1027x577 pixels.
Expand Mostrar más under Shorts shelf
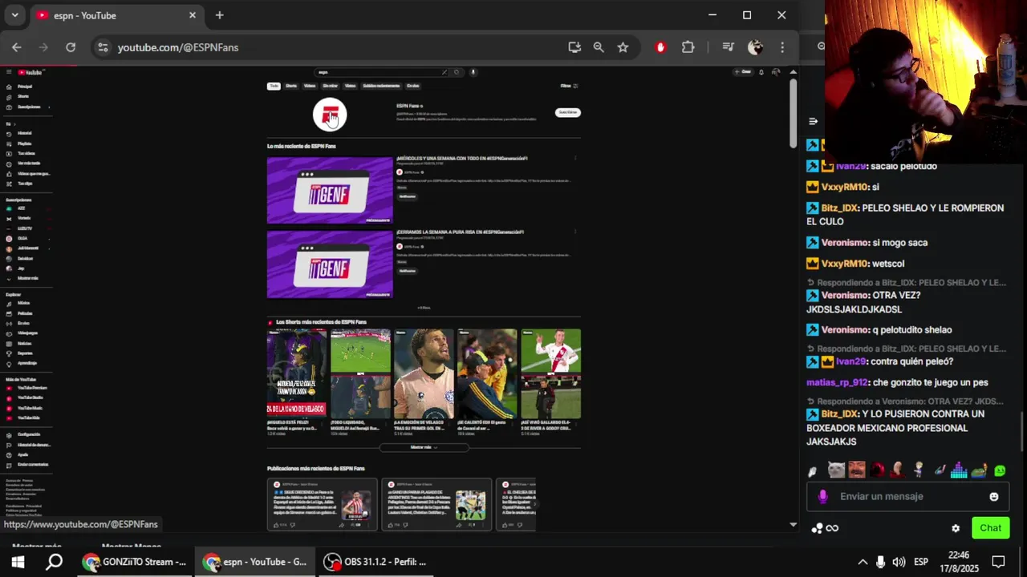(424, 447)
